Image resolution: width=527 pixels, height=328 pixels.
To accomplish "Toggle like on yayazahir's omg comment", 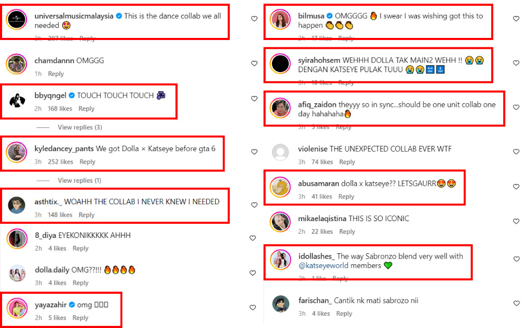I will coord(253,307).
